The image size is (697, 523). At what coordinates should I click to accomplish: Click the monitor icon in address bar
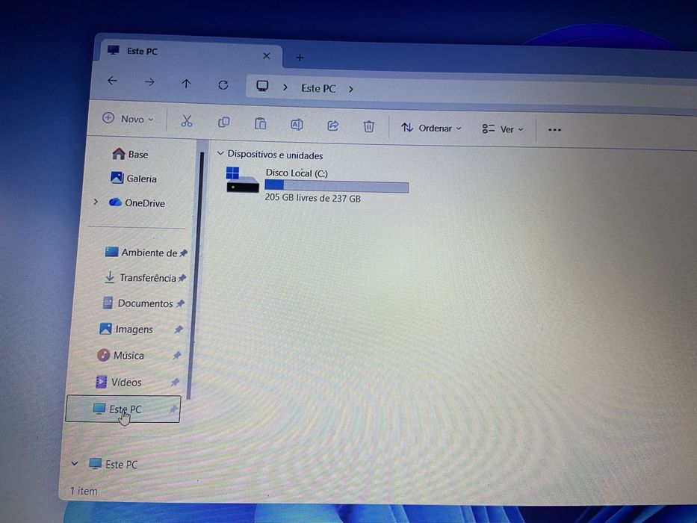(x=262, y=86)
